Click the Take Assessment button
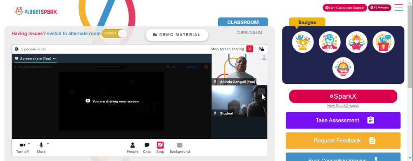The image size is (413, 161). click(343, 121)
